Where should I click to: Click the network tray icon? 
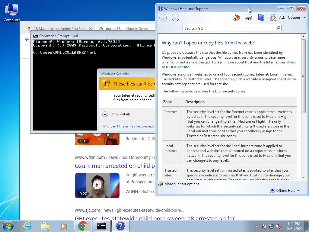point(271,227)
